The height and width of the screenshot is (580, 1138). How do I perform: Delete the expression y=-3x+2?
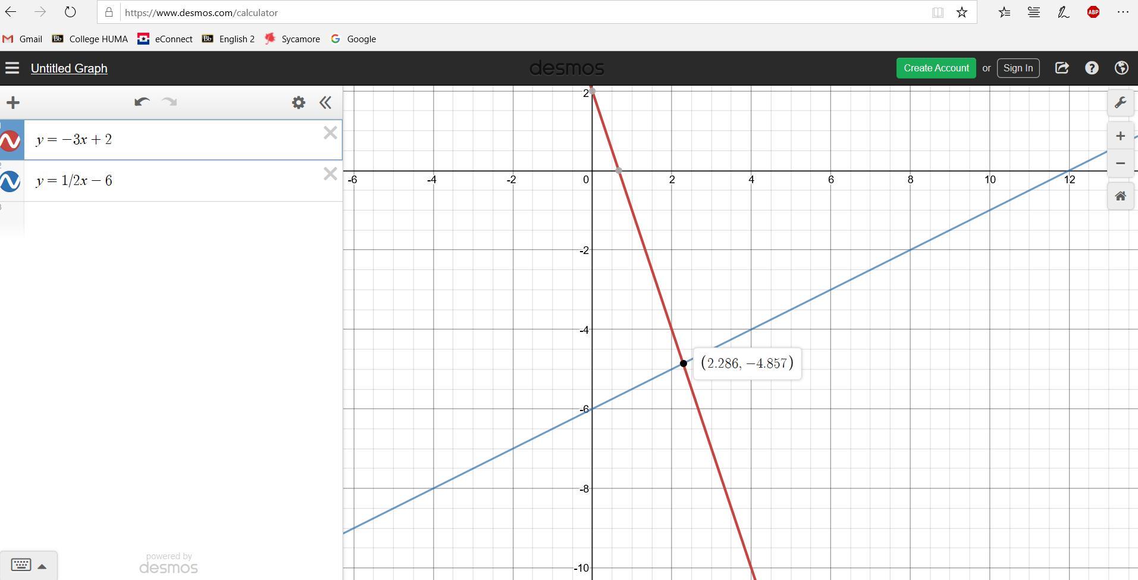click(x=330, y=133)
